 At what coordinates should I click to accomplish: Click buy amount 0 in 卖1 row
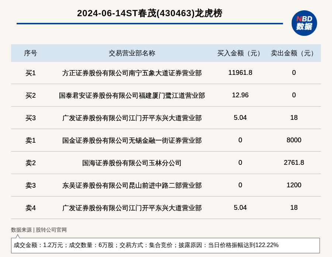[240, 140]
